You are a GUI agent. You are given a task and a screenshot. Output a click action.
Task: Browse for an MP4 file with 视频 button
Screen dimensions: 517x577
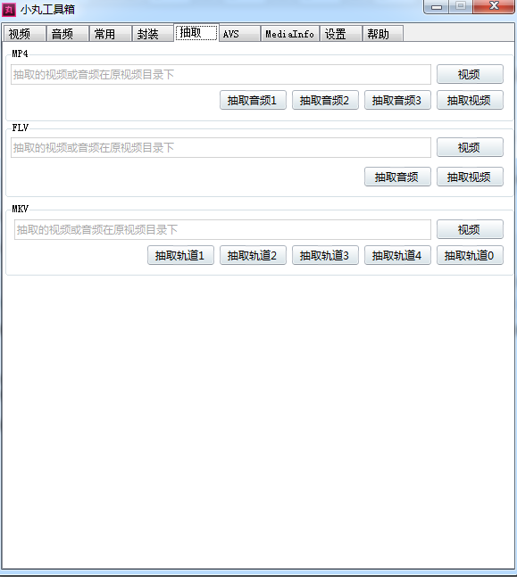click(470, 74)
